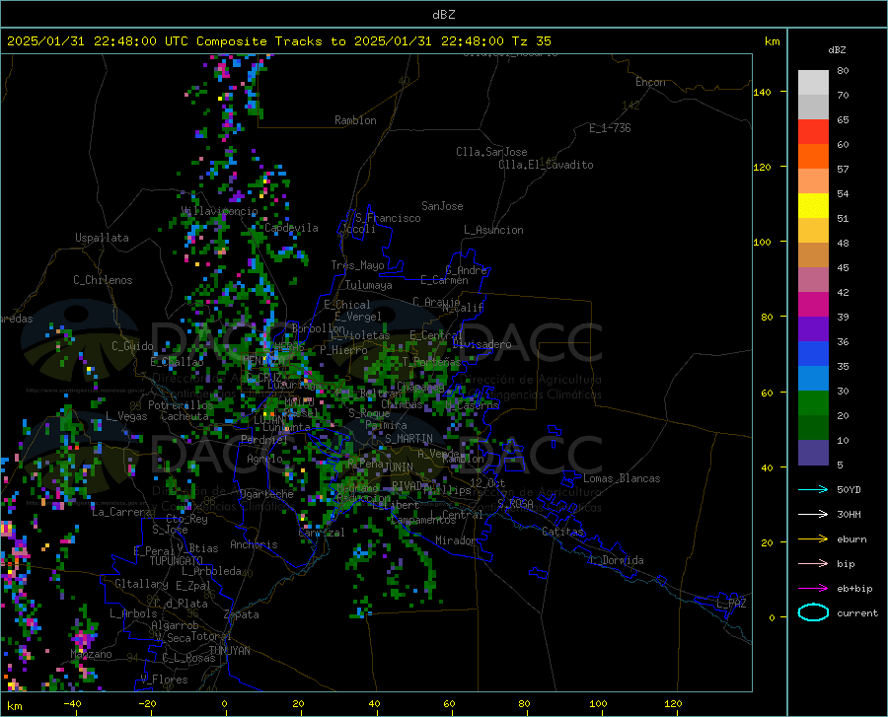Click the 39 dBZ magenta color swatch
Image resolution: width=888 pixels, height=717 pixels.
pos(813,305)
